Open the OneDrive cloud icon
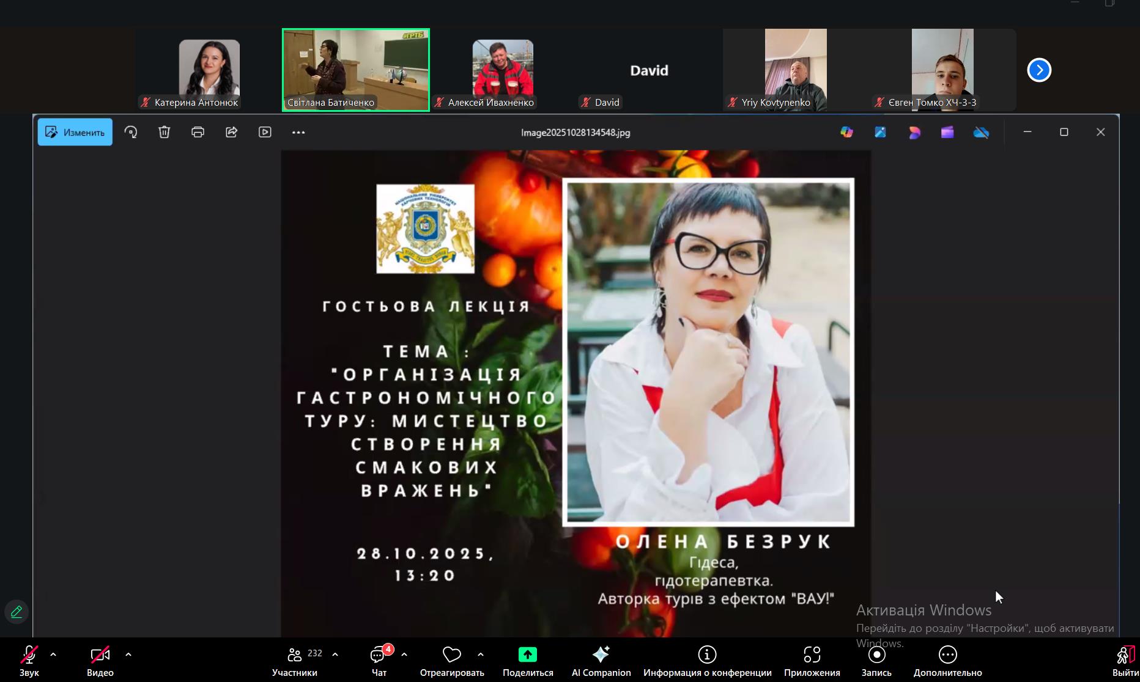This screenshot has height=682, width=1140. [981, 132]
